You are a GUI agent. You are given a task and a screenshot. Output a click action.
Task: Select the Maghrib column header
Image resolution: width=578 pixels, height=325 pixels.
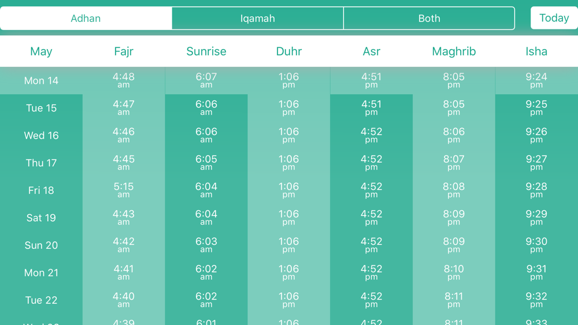pyautogui.click(x=454, y=51)
